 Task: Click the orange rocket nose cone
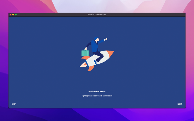[110, 53]
